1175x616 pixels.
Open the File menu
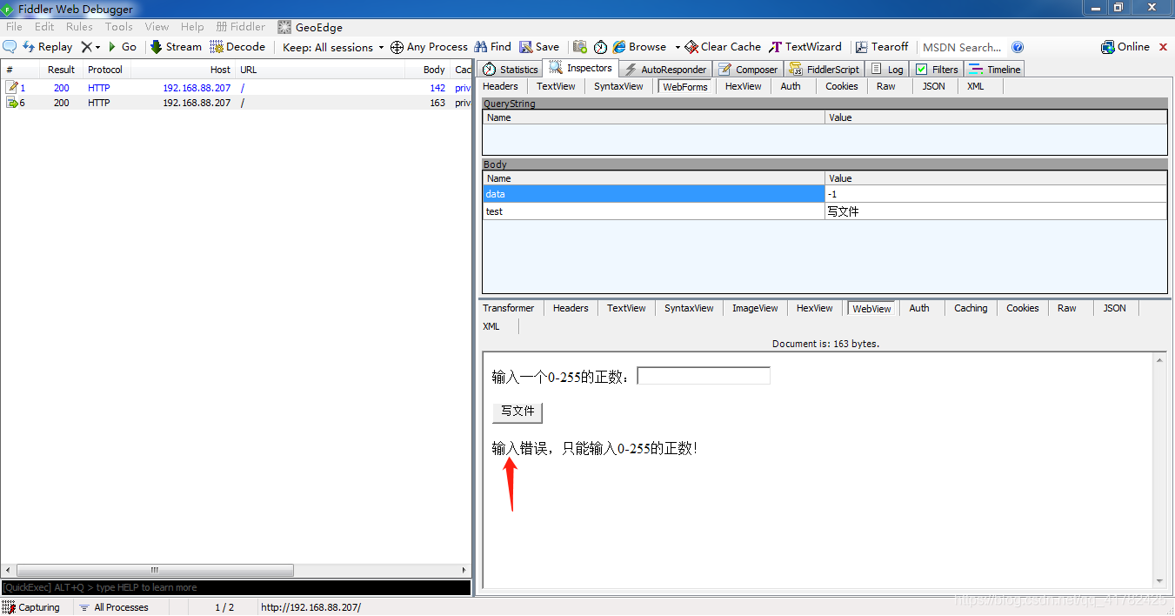coord(14,27)
